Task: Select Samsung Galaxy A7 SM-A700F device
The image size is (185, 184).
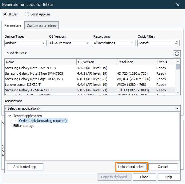Action: click(90, 90)
